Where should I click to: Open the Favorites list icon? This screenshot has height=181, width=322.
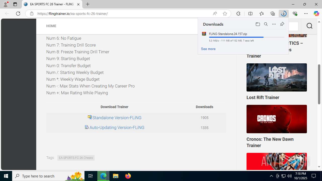point(262,14)
